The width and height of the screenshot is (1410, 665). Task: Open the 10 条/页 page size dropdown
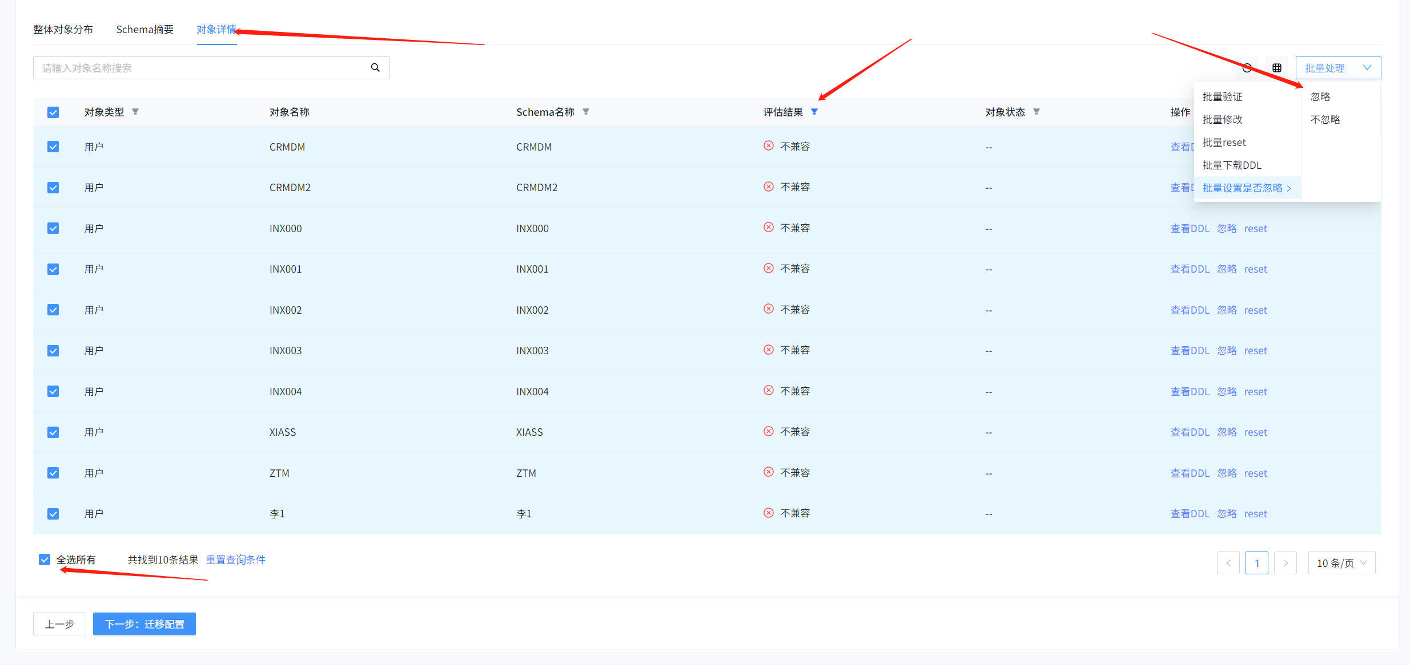(1341, 563)
